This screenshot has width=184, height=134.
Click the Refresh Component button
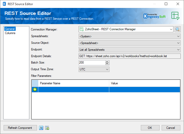(x=20, y=128)
